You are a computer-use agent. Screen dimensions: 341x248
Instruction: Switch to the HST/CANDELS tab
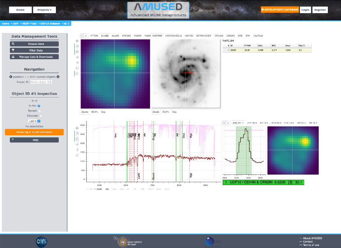(x=173, y=36)
